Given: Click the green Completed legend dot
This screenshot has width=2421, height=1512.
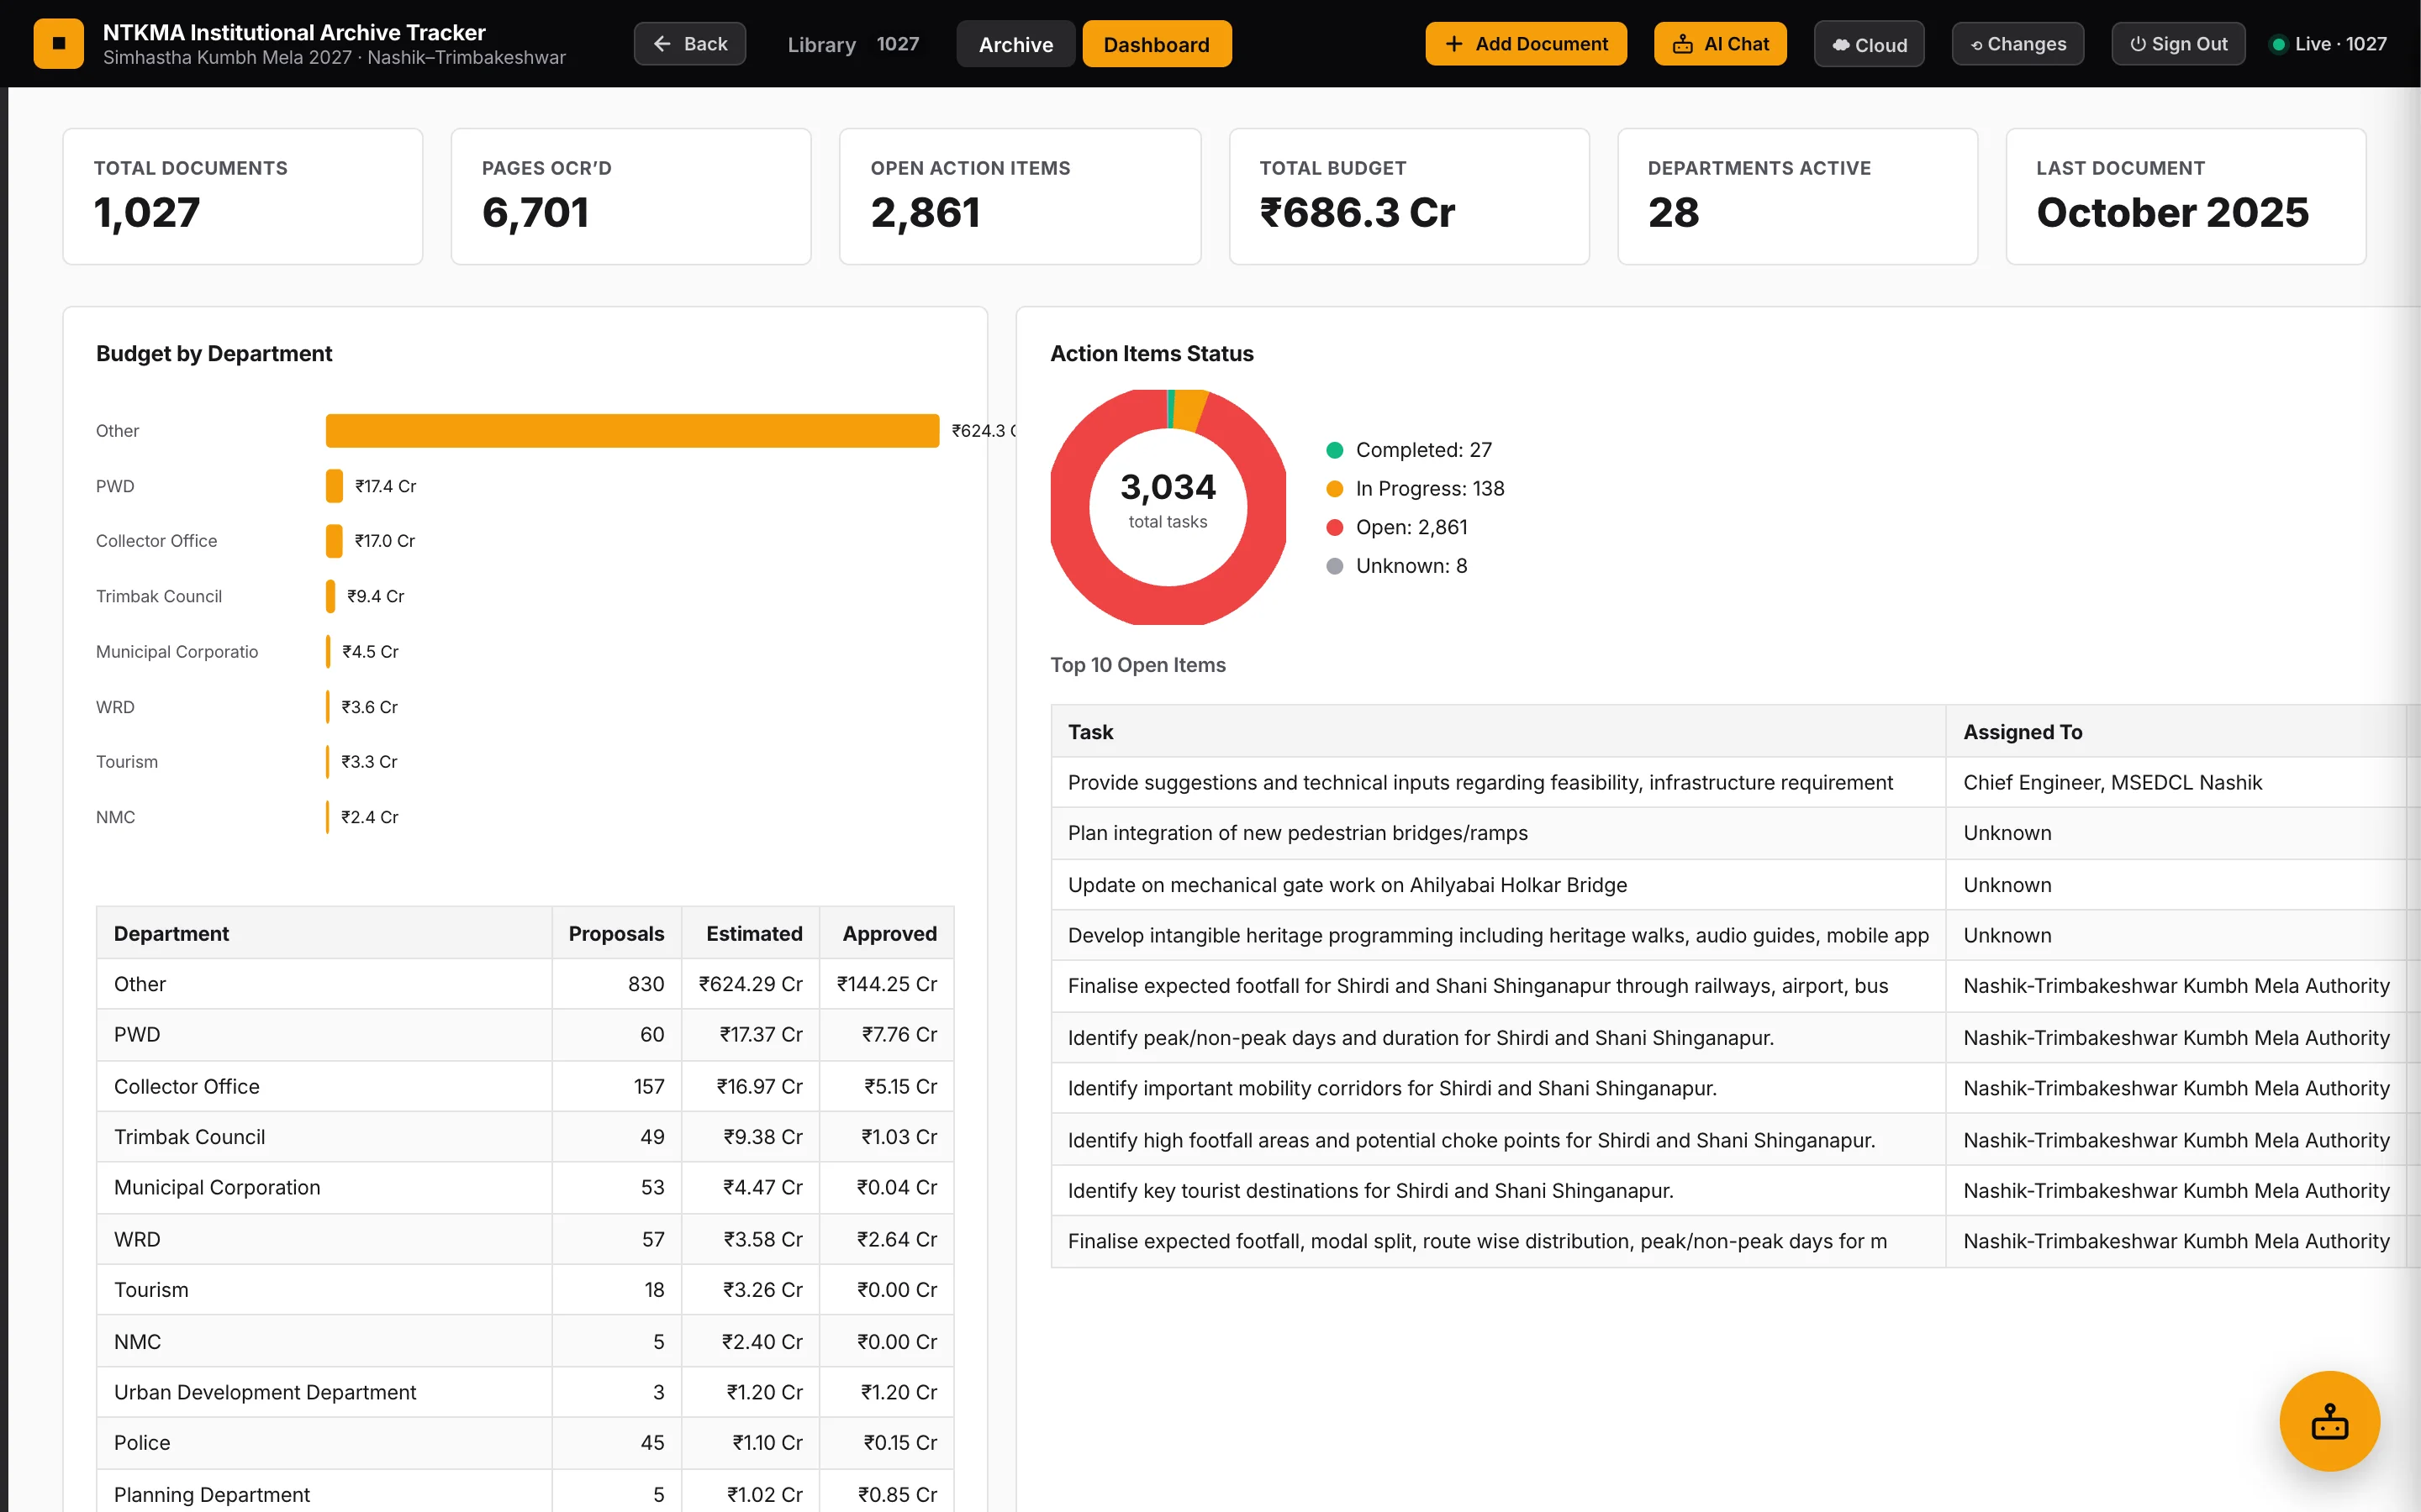Looking at the screenshot, I should coord(1335,450).
